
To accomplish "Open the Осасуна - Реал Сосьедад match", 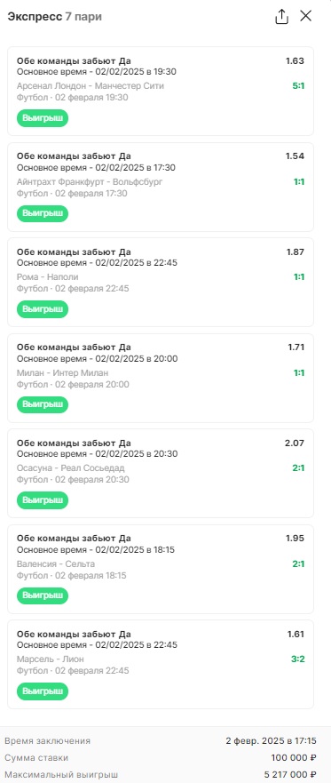I will coord(71,468).
